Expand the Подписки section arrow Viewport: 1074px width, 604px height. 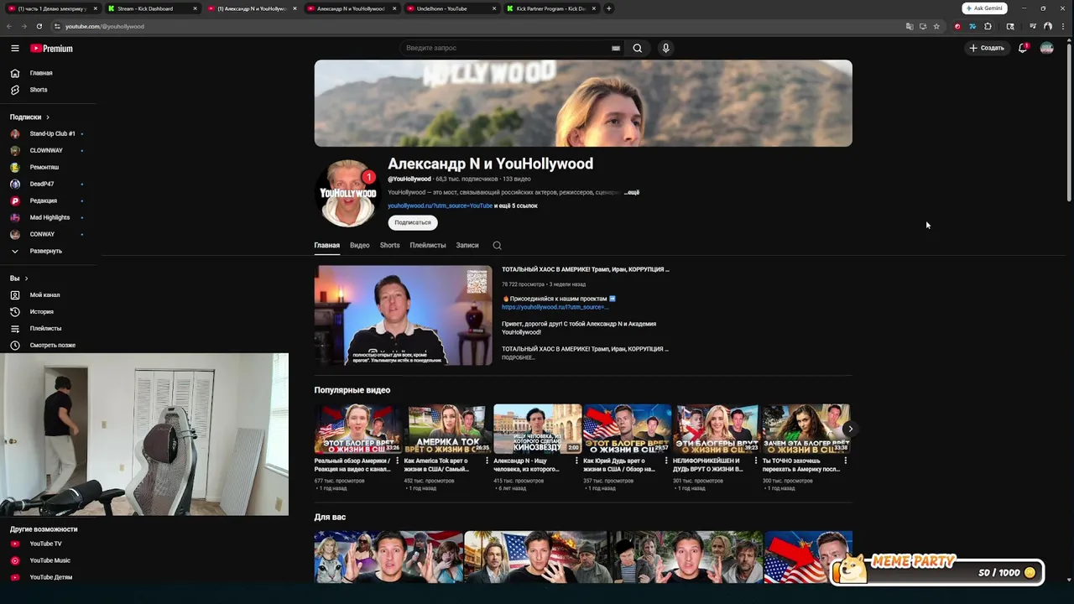[48, 117]
